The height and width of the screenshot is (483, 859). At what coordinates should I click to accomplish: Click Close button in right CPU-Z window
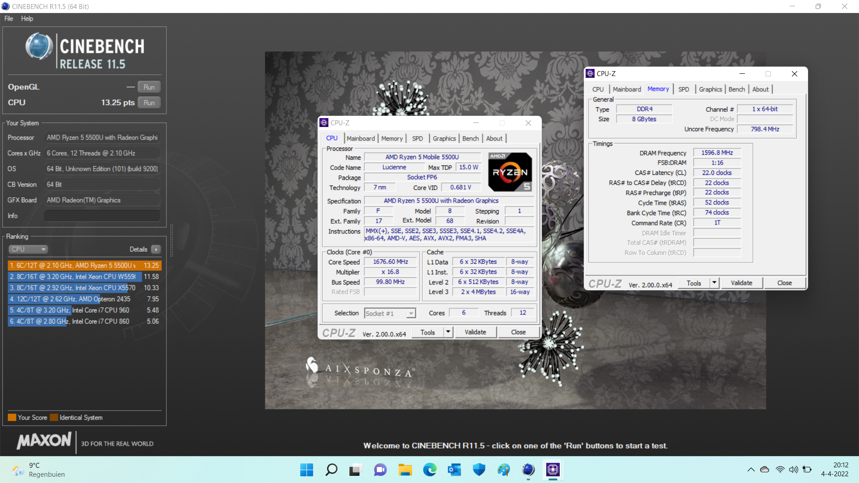[x=784, y=283]
